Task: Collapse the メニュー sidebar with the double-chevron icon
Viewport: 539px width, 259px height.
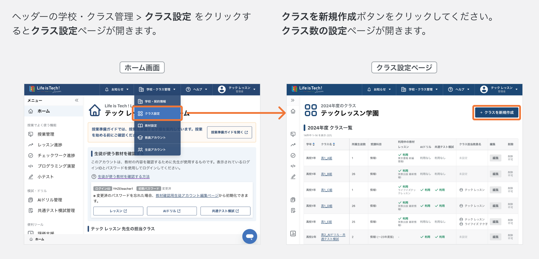Action: [77, 100]
